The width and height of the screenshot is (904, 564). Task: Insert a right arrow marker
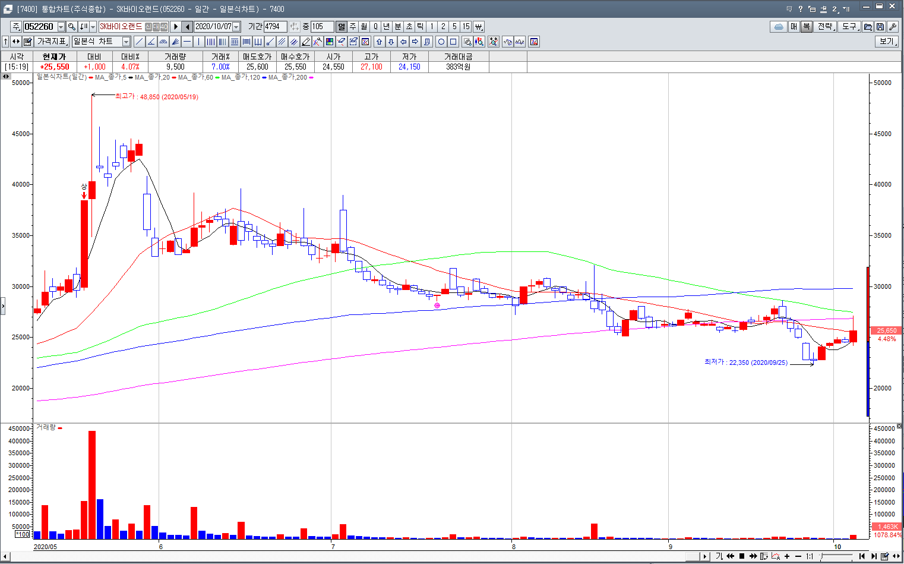pos(415,42)
